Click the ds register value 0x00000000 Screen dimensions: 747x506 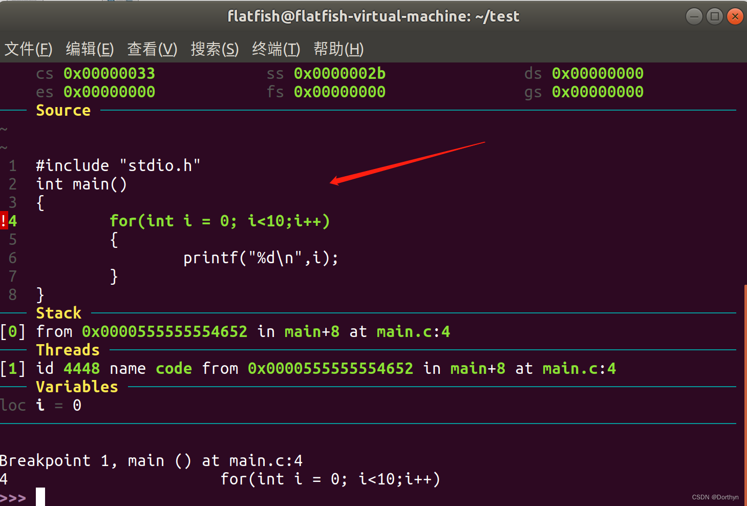(x=598, y=73)
